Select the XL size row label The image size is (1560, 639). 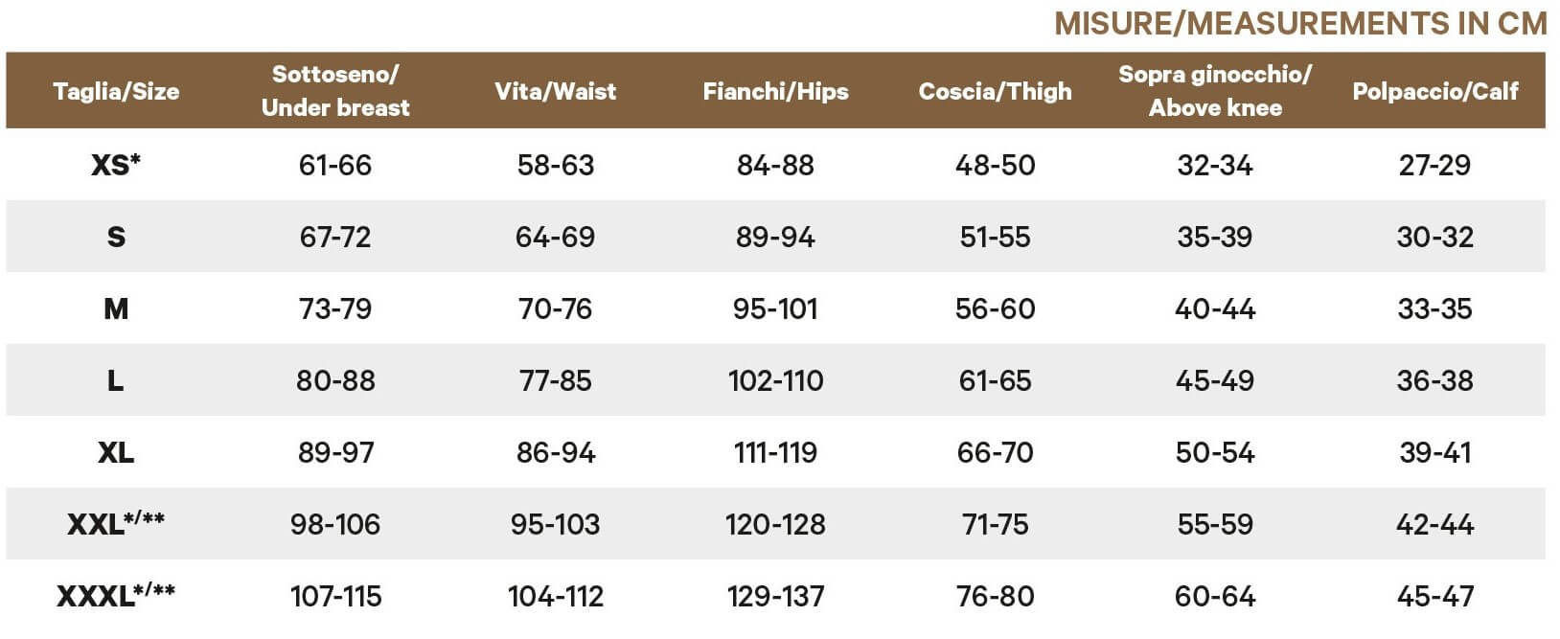pyautogui.click(x=116, y=452)
